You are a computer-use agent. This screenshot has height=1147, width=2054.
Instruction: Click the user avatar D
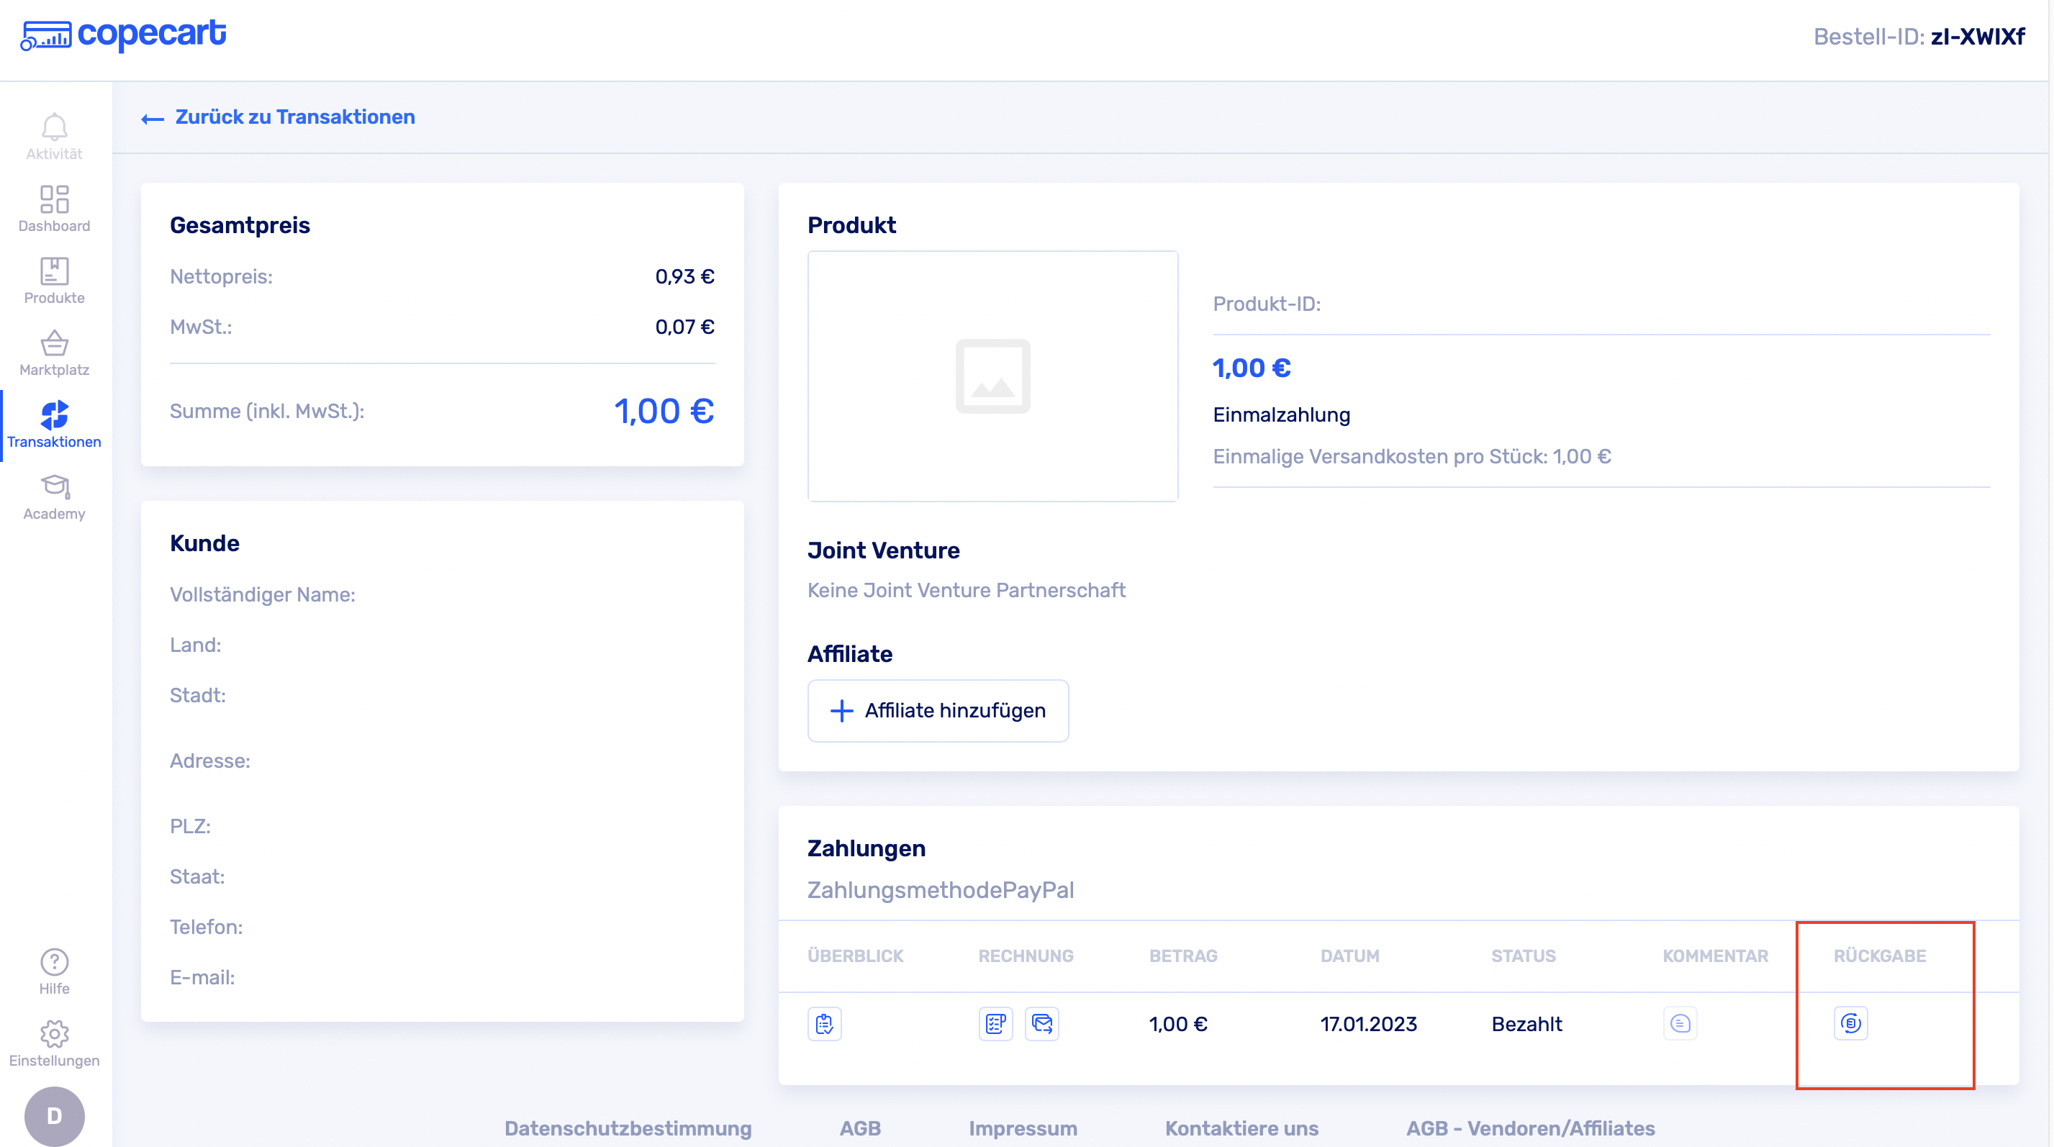(54, 1115)
